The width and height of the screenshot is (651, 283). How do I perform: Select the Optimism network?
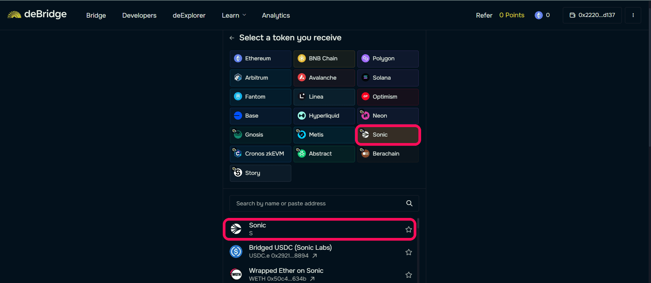[388, 97]
